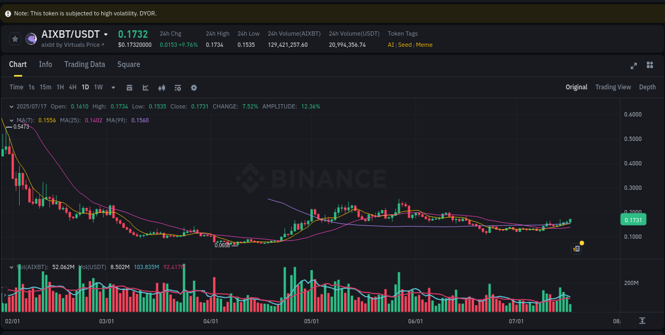The width and height of the screenshot is (665, 335).
Task: Expand the extra time interval dropdown
Action: [x=113, y=87]
